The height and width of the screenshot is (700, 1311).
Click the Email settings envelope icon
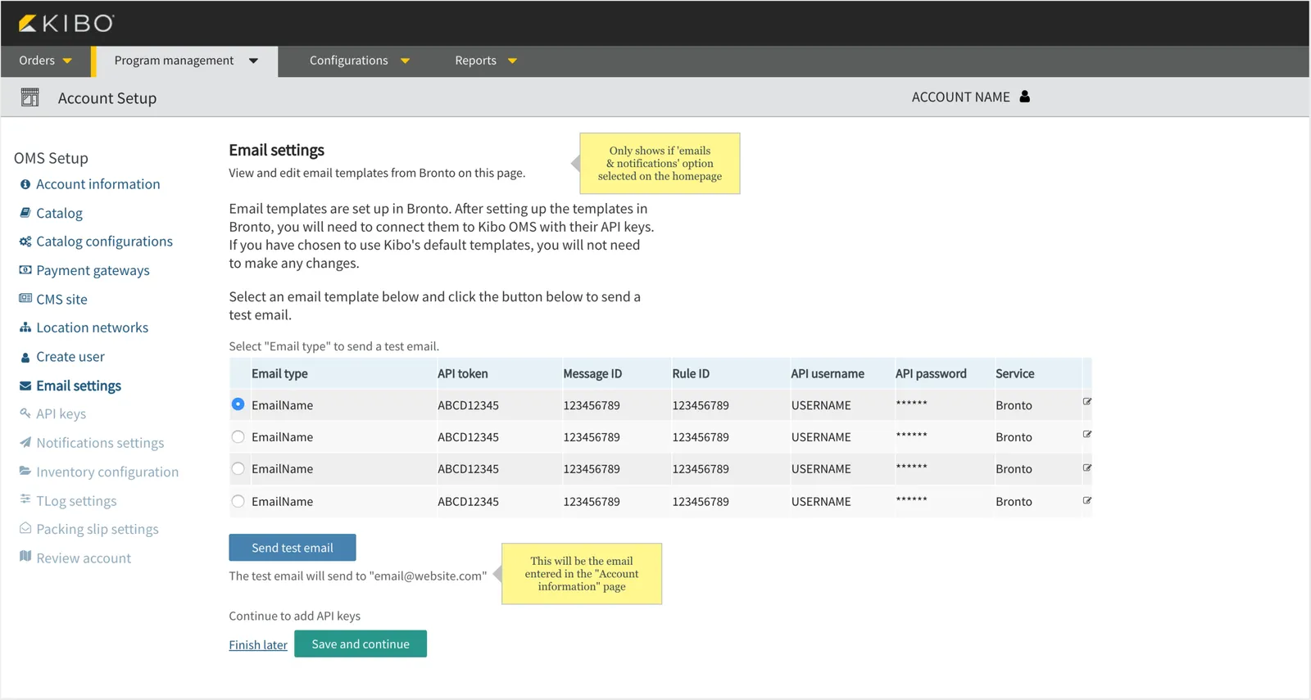tap(25, 386)
